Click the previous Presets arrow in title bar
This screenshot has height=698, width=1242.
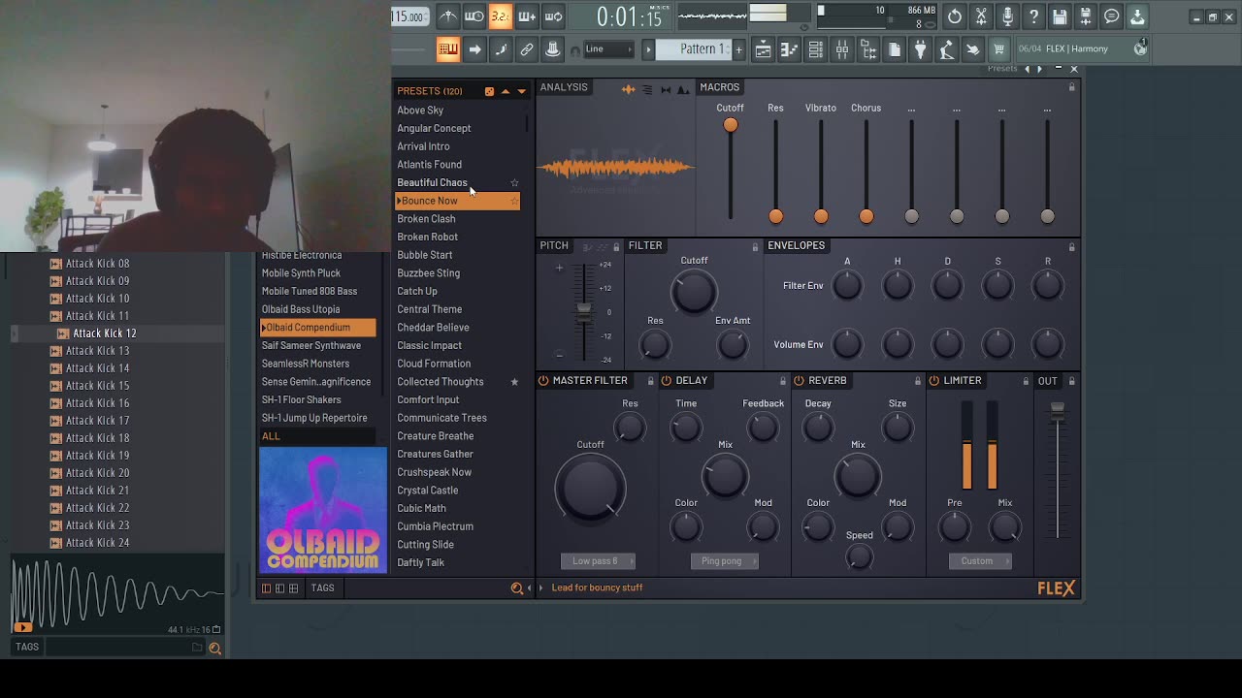[x=1028, y=69]
